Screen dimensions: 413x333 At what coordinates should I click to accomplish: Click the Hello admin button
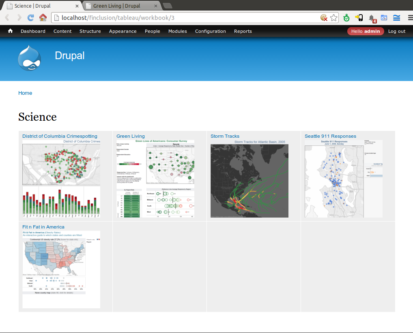tap(366, 31)
